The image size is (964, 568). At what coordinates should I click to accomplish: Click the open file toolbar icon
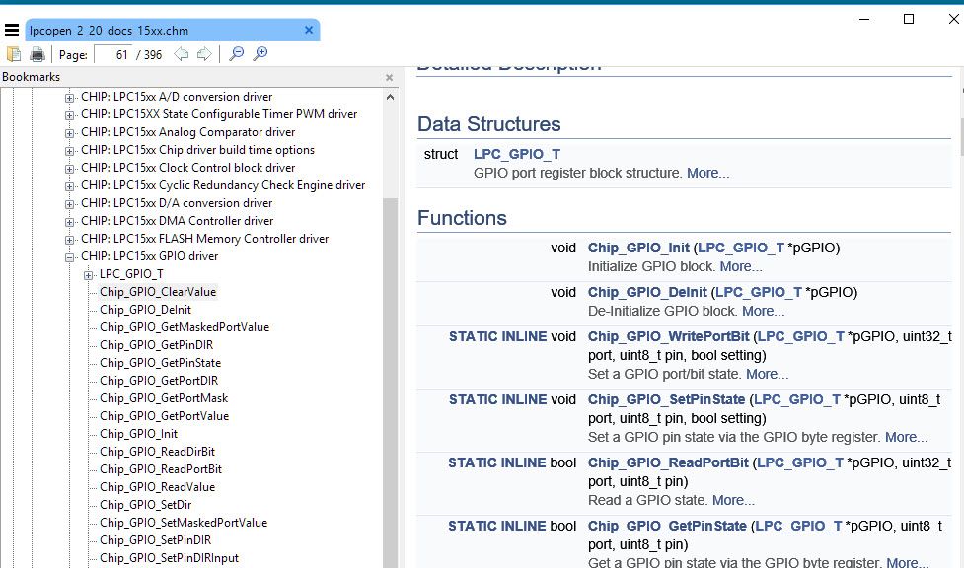click(14, 54)
